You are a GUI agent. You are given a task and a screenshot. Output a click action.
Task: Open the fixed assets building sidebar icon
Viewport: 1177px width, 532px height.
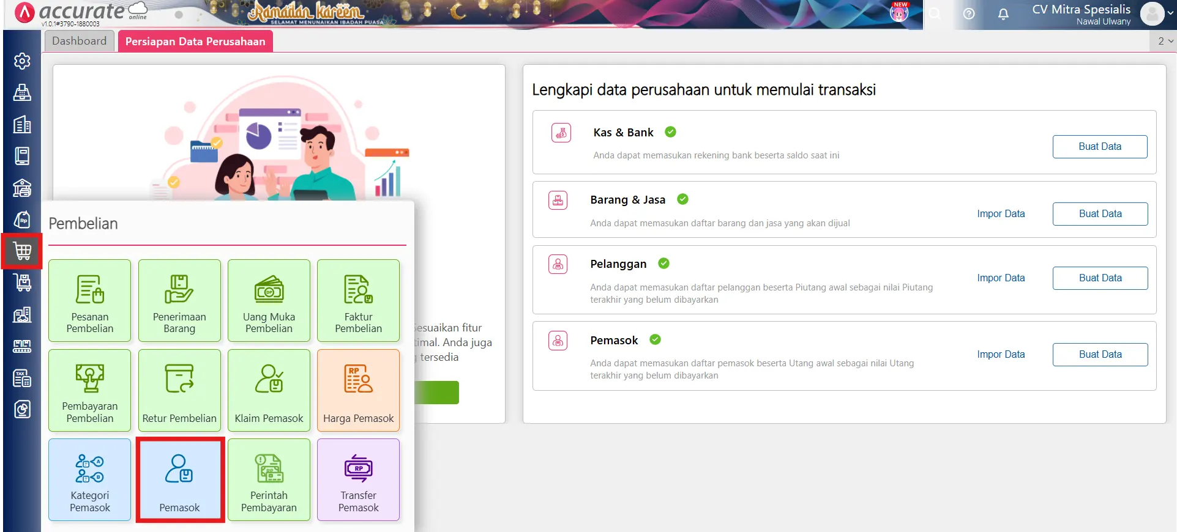pyautogui.click(x=22, y=315)
